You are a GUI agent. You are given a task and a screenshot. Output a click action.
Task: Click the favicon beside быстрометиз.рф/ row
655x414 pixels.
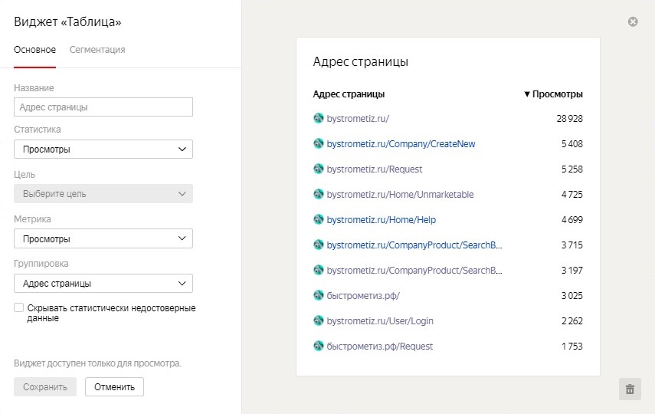(319, 295)
